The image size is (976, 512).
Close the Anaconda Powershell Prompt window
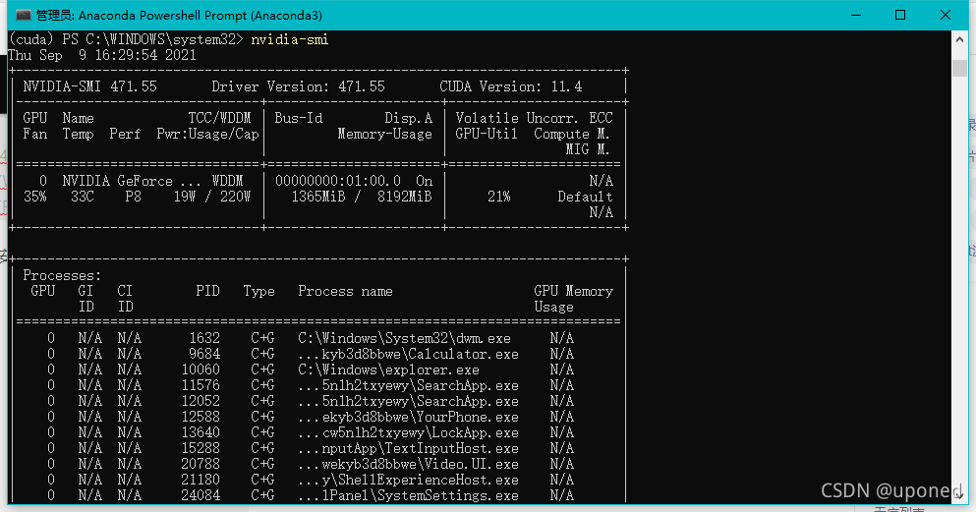click(945, 15)
